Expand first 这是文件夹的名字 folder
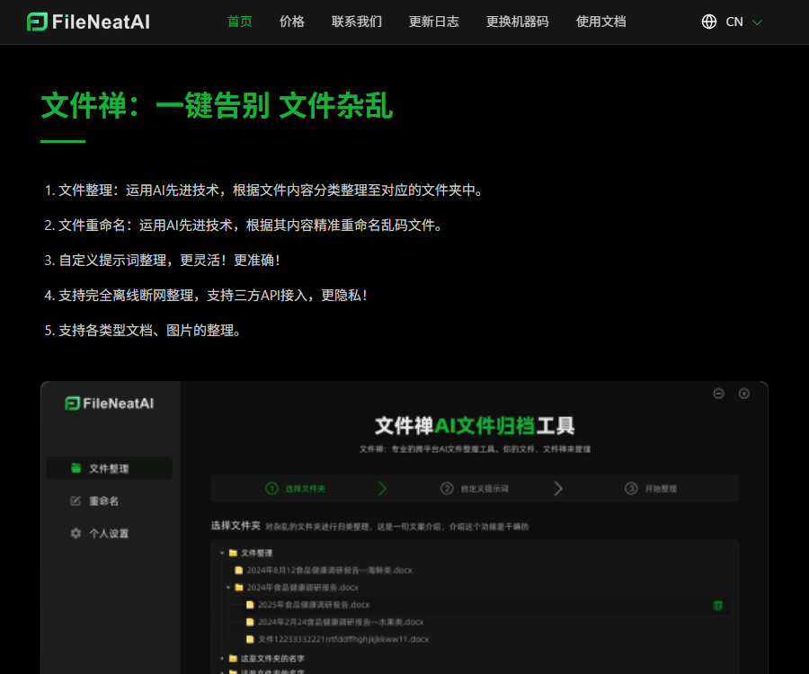The width and height of the screenshot is (809, 674). point(222,659)
